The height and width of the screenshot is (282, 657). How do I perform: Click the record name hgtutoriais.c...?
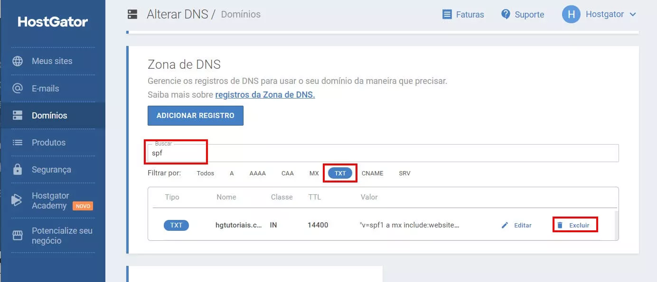(239, 225)
